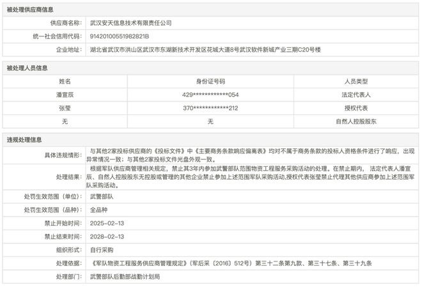The width and height of the screenshot is (422, 287).
Task: Select credit code 91420100551982821B
Action: point(120,36)
